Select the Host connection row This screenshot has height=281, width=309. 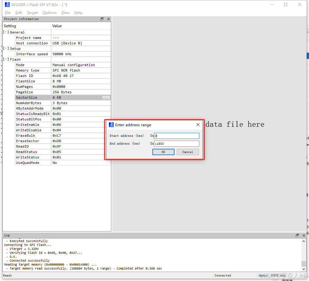pyautogui.click(x=63, y=43)
